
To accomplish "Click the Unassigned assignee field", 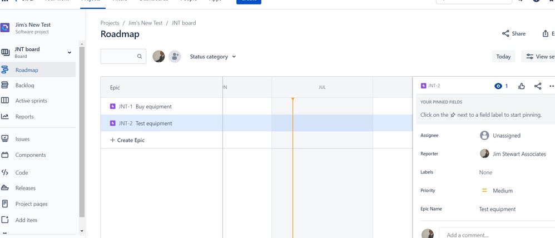I will pos(500,135).
